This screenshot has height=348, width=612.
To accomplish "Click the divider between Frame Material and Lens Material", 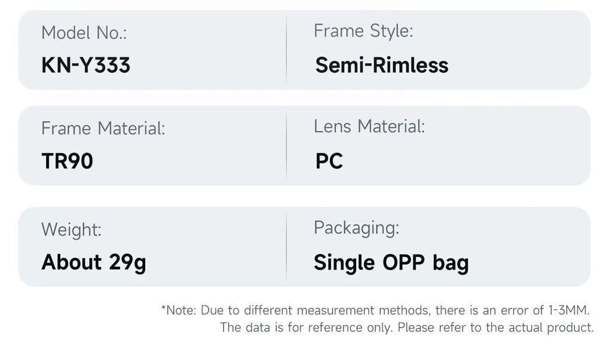I will [286, 146].
